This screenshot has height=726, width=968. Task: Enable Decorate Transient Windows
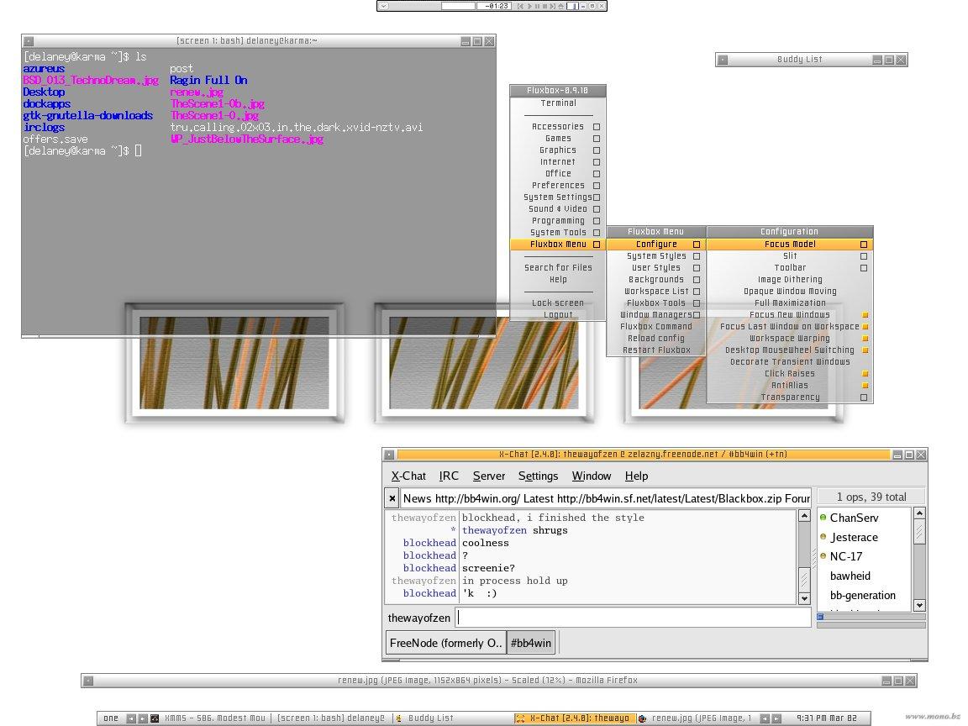790,362
